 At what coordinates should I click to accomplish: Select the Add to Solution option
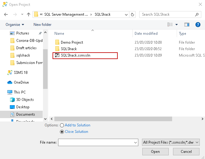(x=62, y=125)
